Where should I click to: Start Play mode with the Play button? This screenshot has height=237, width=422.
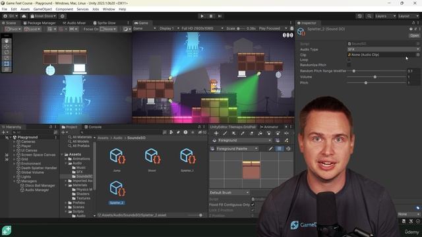[202, 16]
